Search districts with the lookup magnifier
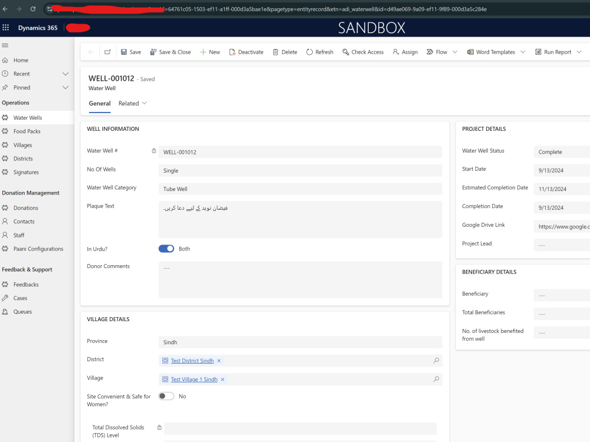The image size is (590, 442). 436,361
